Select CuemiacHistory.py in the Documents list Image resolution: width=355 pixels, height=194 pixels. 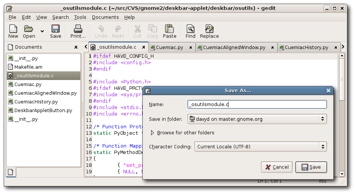pos(44,102)
